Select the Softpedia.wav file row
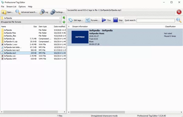 click(33, 56)
